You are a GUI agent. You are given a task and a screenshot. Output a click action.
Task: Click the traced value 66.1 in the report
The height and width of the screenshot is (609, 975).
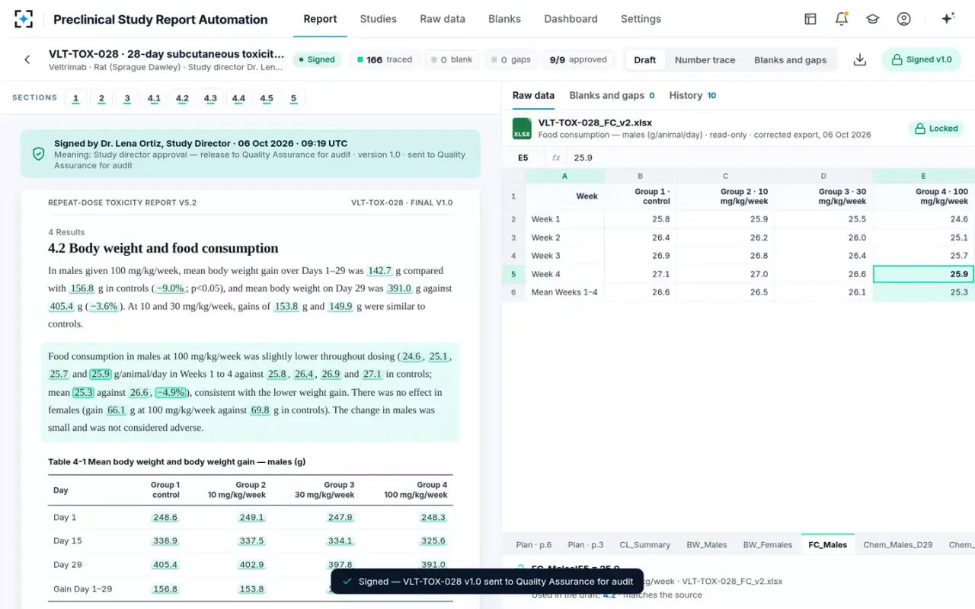[x=116, y=410]
